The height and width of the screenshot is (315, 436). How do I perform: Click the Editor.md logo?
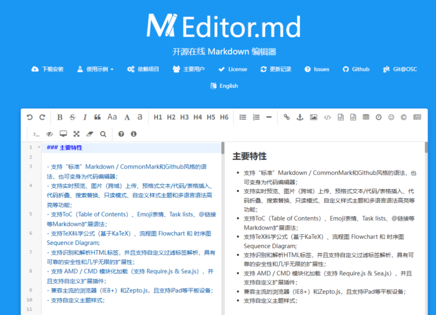[x=224, y=26]
